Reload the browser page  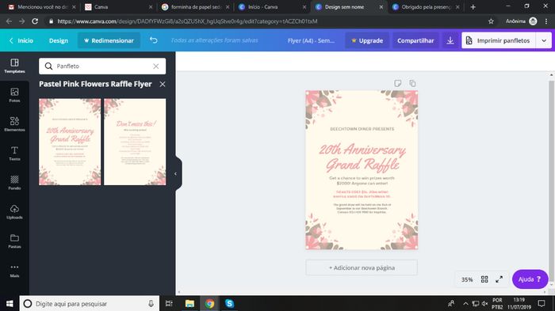coord(35,21)
